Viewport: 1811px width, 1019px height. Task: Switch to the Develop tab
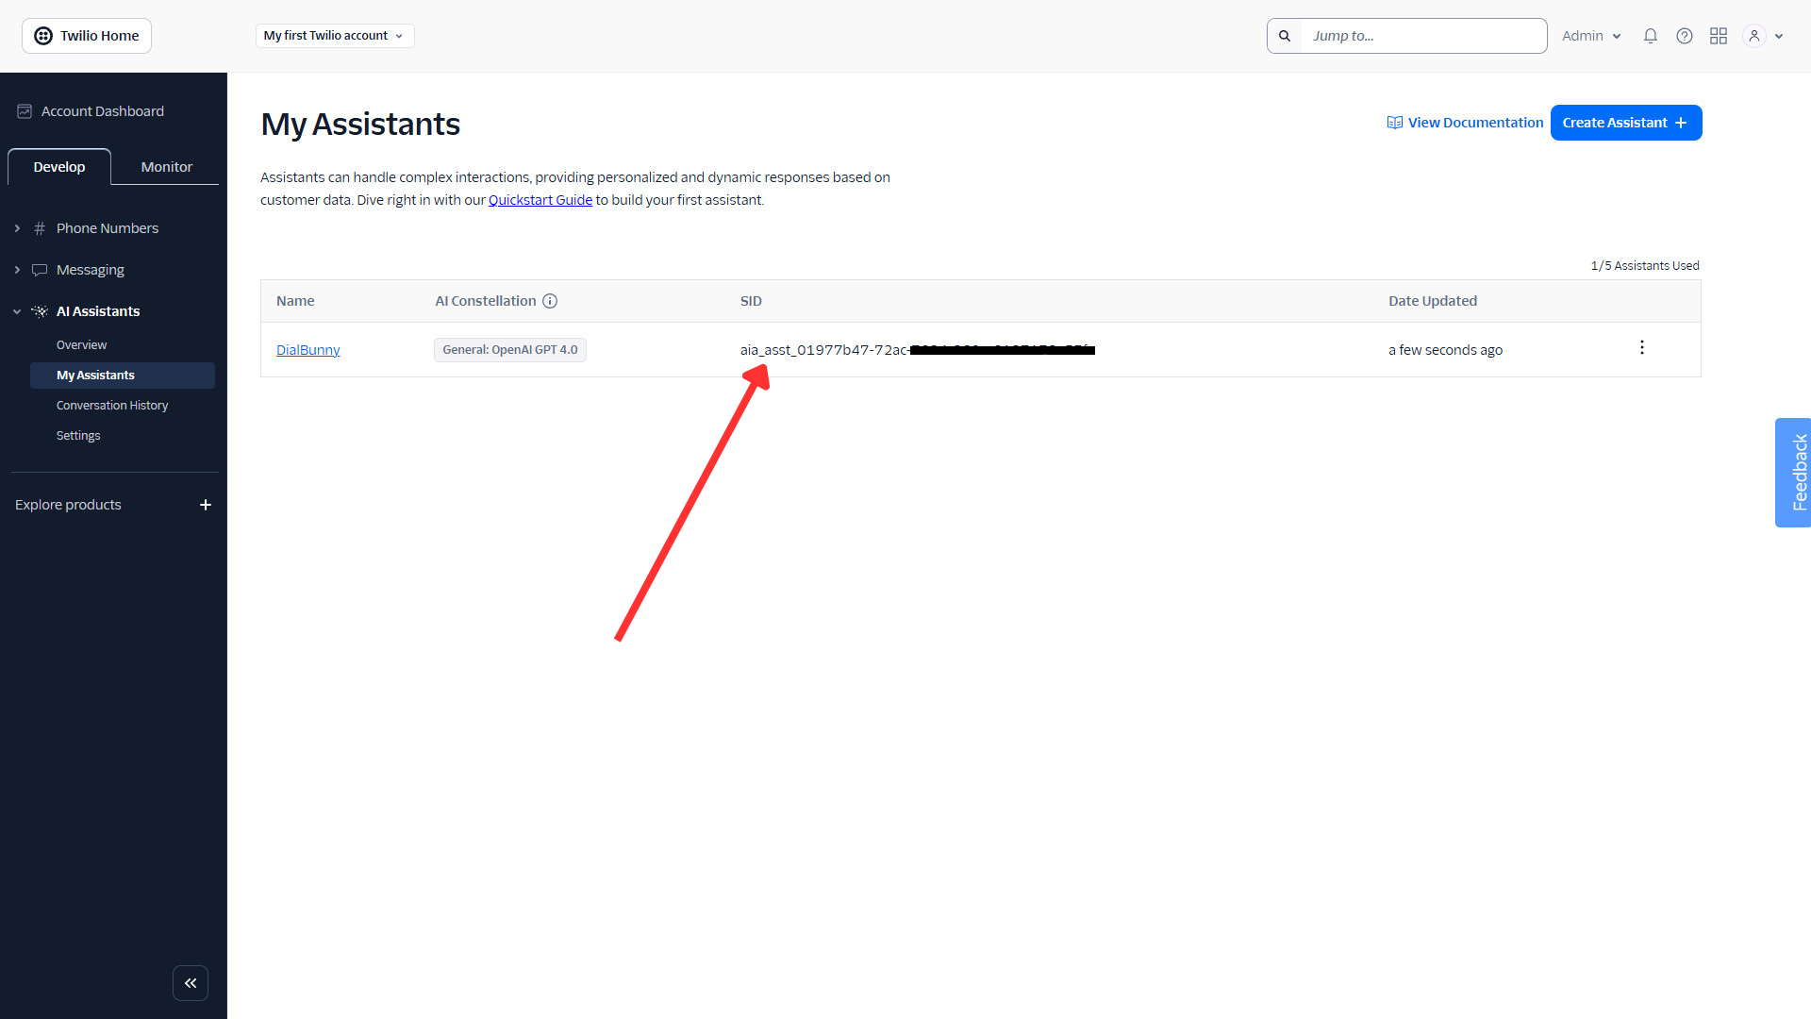(58, 166)
